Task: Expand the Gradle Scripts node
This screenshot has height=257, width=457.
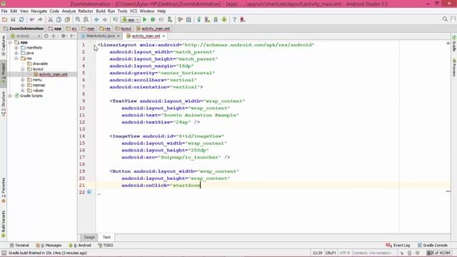Action: (10, 96)
